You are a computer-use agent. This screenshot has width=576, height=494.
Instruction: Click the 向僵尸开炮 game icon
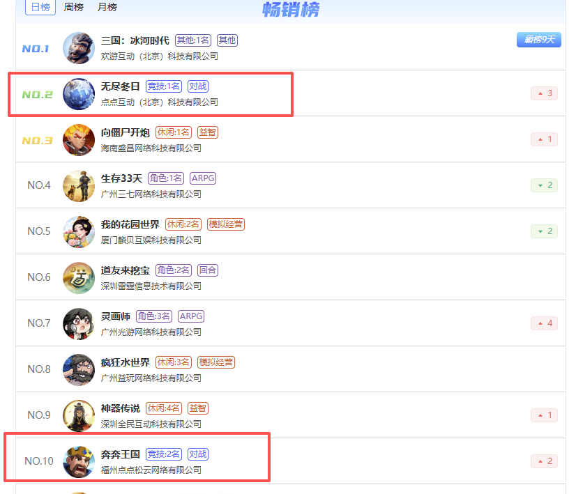click(x=79, y=140)
